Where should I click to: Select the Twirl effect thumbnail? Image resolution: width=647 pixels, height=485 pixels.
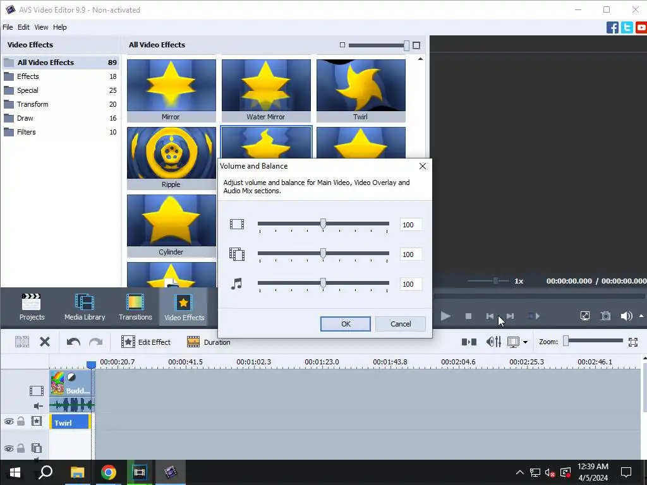click(x=361, y=90)
